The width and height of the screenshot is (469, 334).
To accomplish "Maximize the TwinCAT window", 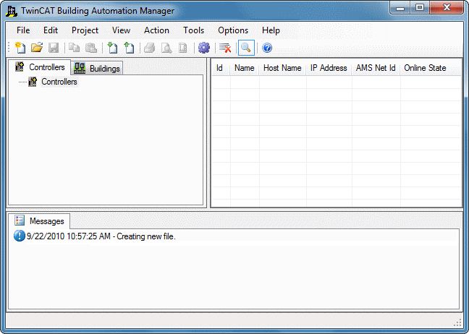I will pos(420,8).
